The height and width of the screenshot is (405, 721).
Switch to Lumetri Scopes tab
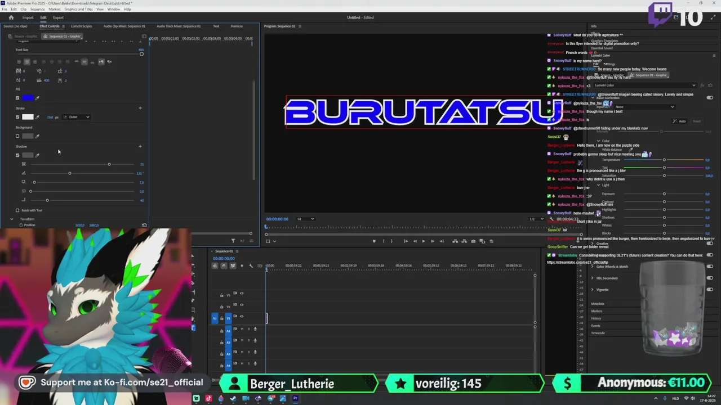point(81,26)
